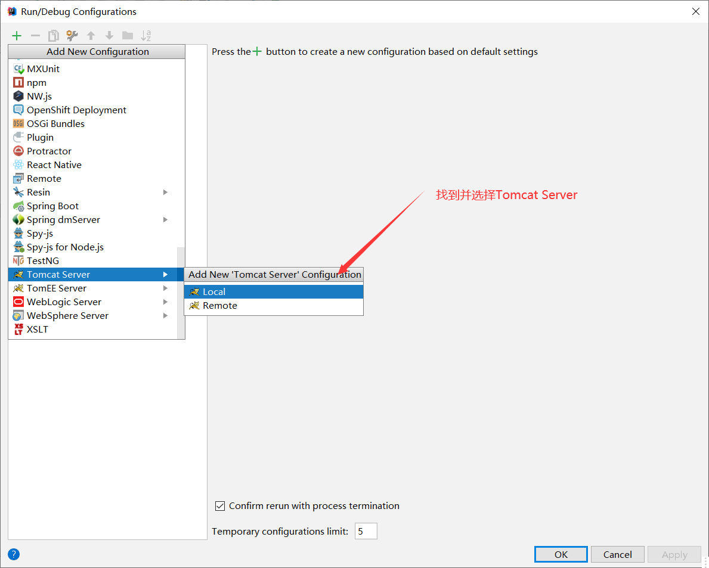Click the WebLogic Server red icon
This screenshot has height=568, width=709.
point(18,302)
